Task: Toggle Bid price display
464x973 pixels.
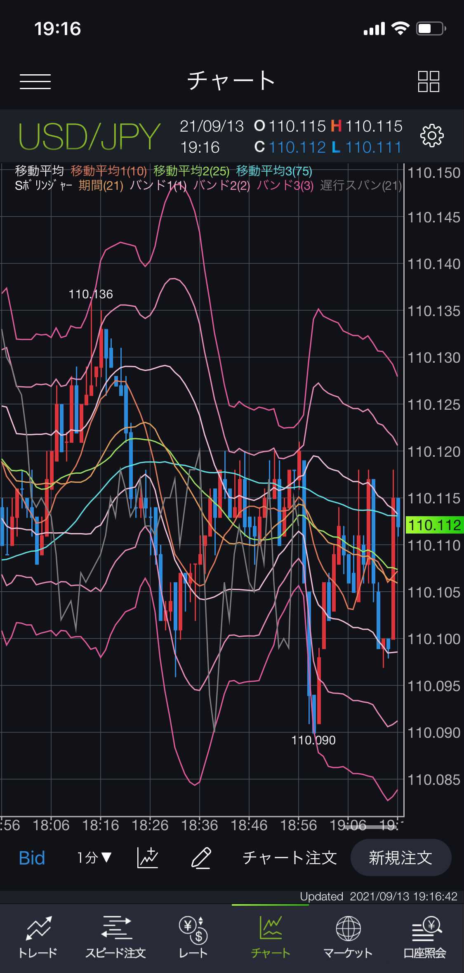Action: coord(32,858)
